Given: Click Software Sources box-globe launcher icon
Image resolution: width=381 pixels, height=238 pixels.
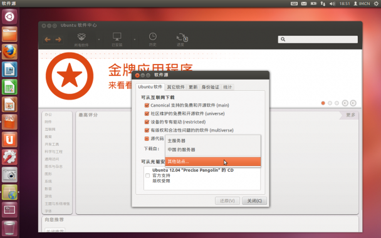Looking at the screenshot, I should 9,192.
